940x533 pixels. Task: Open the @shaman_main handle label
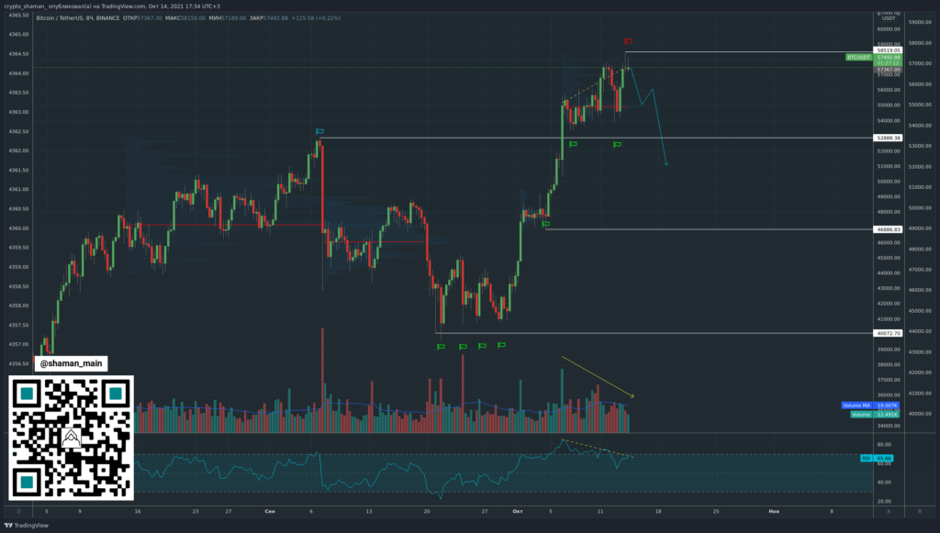(72, 364)
